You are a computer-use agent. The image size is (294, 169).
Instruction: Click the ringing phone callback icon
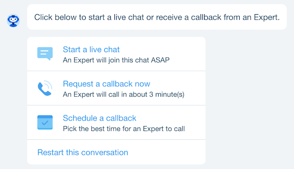[x=45, y=88]
